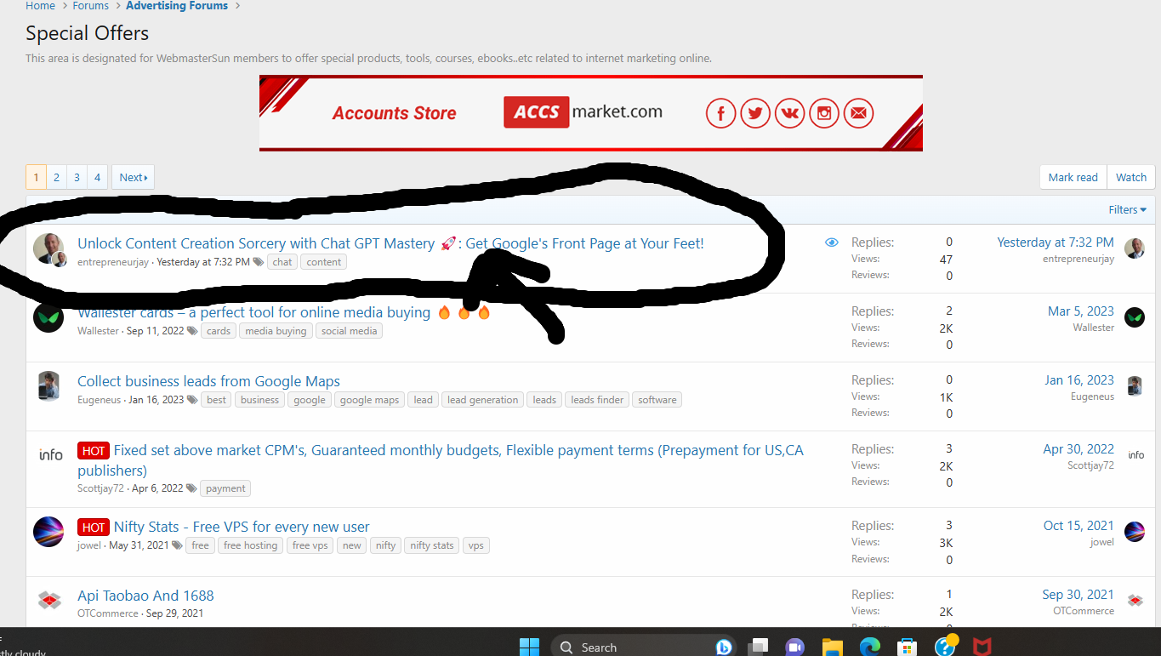This screenshot has width=1161, height=656.
Task: Go to page 2 of Special Offers
Action: [x=56, y=177]
